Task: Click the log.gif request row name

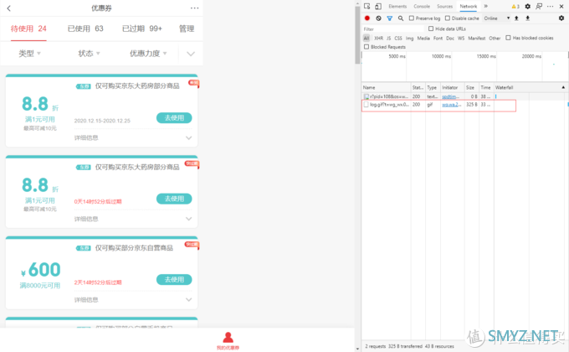Action: [389, 105]
